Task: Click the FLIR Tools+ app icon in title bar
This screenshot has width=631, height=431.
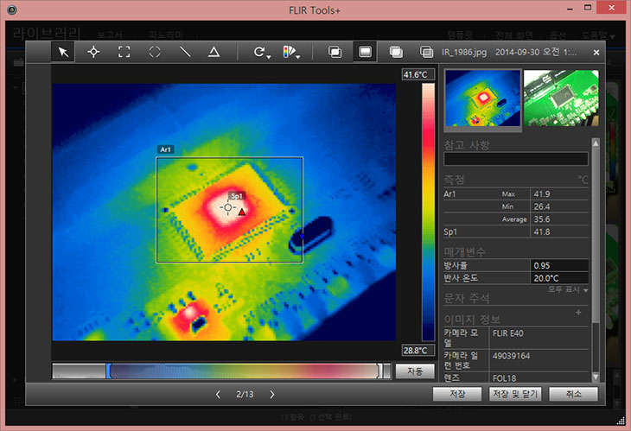Action: 12,10
